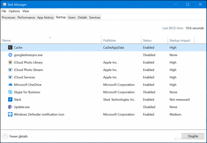Click Apple Inc. in iCloud Services row
The height and width of the screenshot is (143, 207).
(110, 77)
